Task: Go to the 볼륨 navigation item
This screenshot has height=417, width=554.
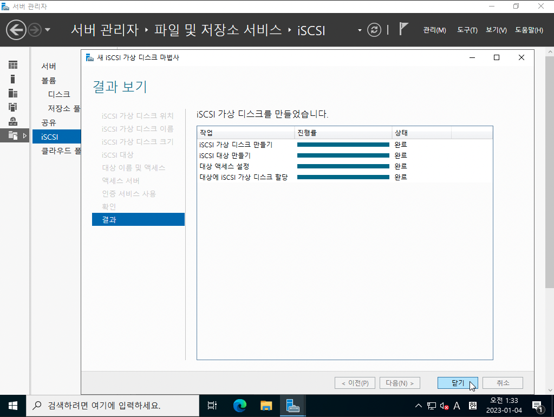Action: 49,81
